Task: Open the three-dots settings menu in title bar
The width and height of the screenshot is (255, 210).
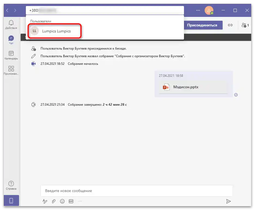Action: click(x=198, y=10)
